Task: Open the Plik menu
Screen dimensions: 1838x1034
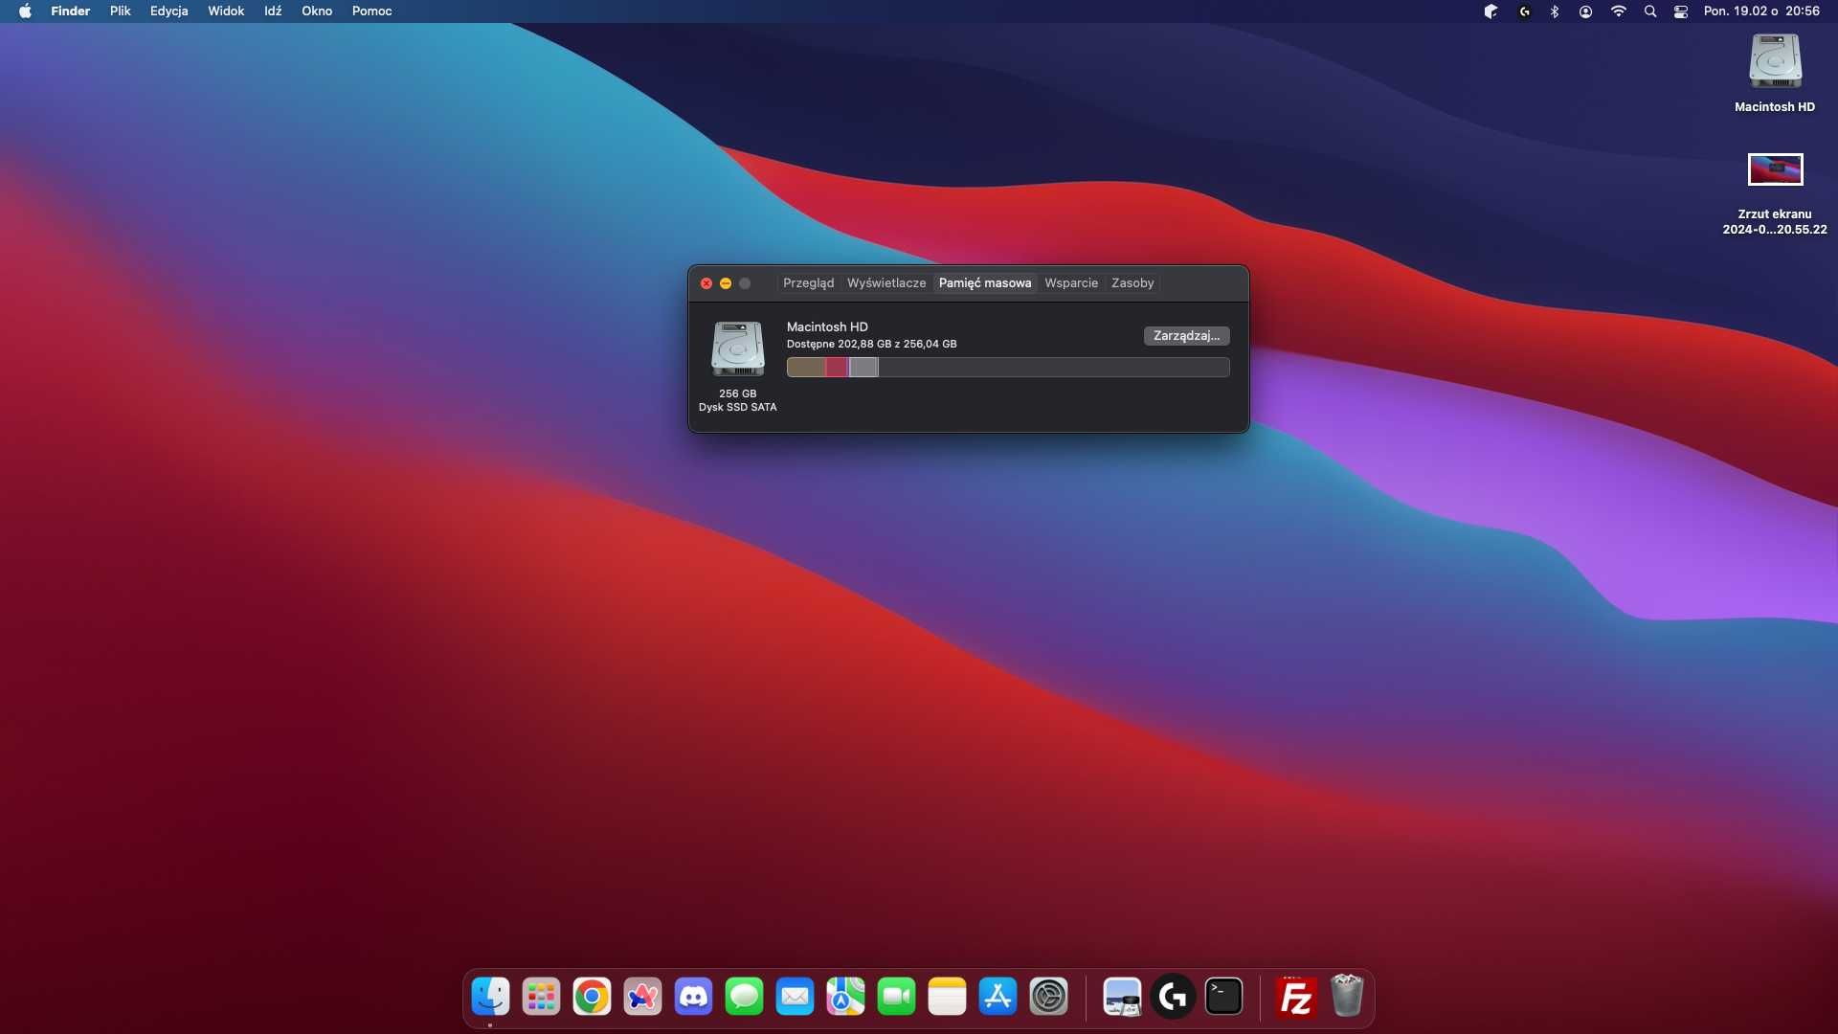Action: click(120, 11)
